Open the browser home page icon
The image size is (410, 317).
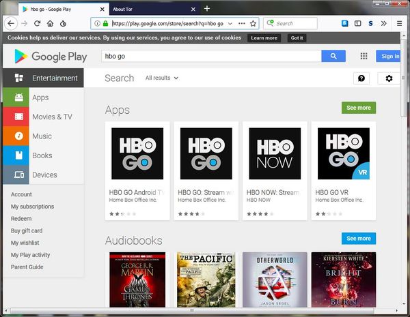pos(50,23)
